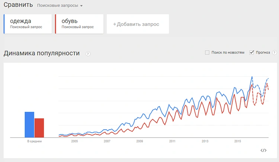
Task: Select the 2015 timeline label
Action: pos(237,141)
